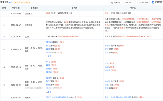Click old address 羊坊店路18号2幢6层605
The width and height of the screenshot is (163, 101).
(67, 36)
